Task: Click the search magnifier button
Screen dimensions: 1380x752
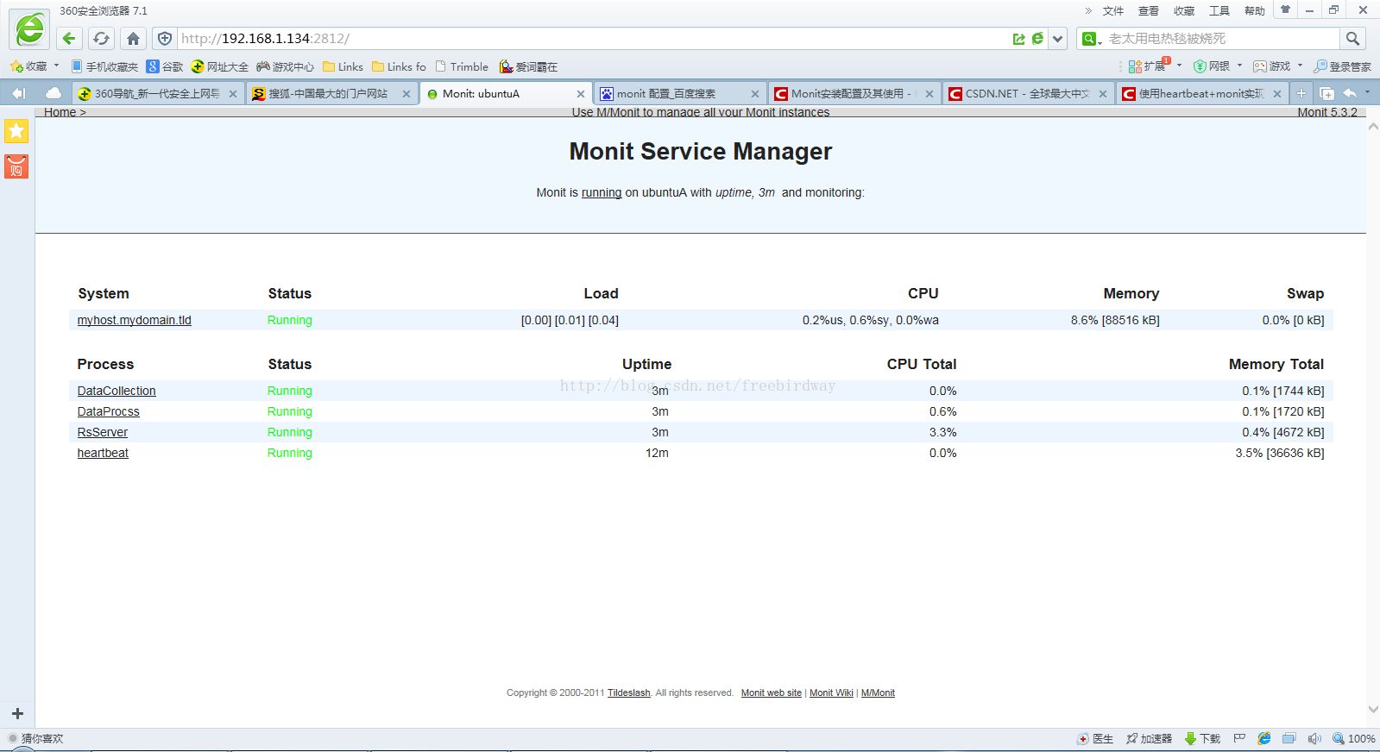Action: pos(1352,39)
